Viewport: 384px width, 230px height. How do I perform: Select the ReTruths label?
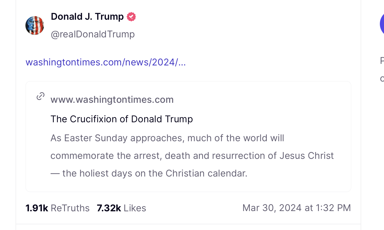click(x=70, y=208)
